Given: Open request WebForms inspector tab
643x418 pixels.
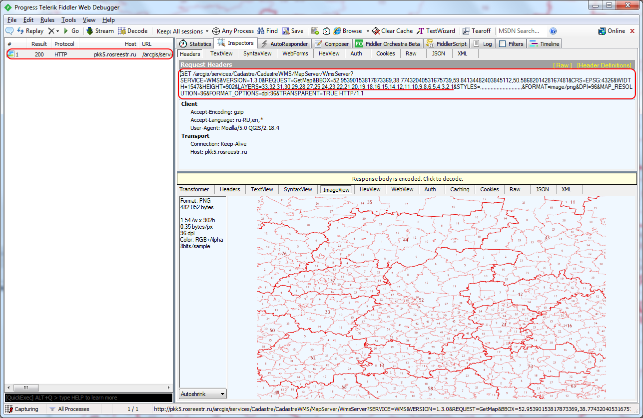Looking at the screenshot, I should [x=295, y=53].
